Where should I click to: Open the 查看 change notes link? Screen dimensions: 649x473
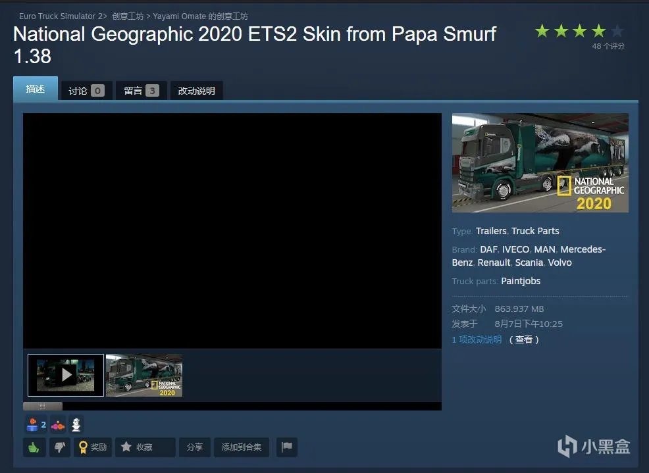click(x=523, y=339)
